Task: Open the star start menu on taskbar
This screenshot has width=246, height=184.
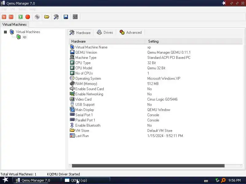Action: point(5,180)
